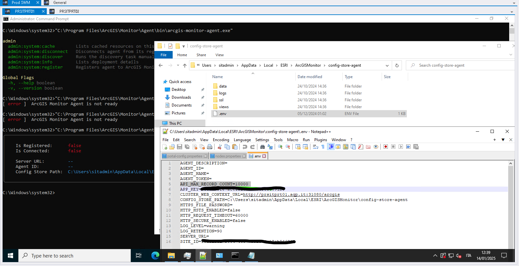This screenshot has height=266, width=519.
Task: Click Save All icon in Notepad++ toolbar
Action: (x=187, y=147)
